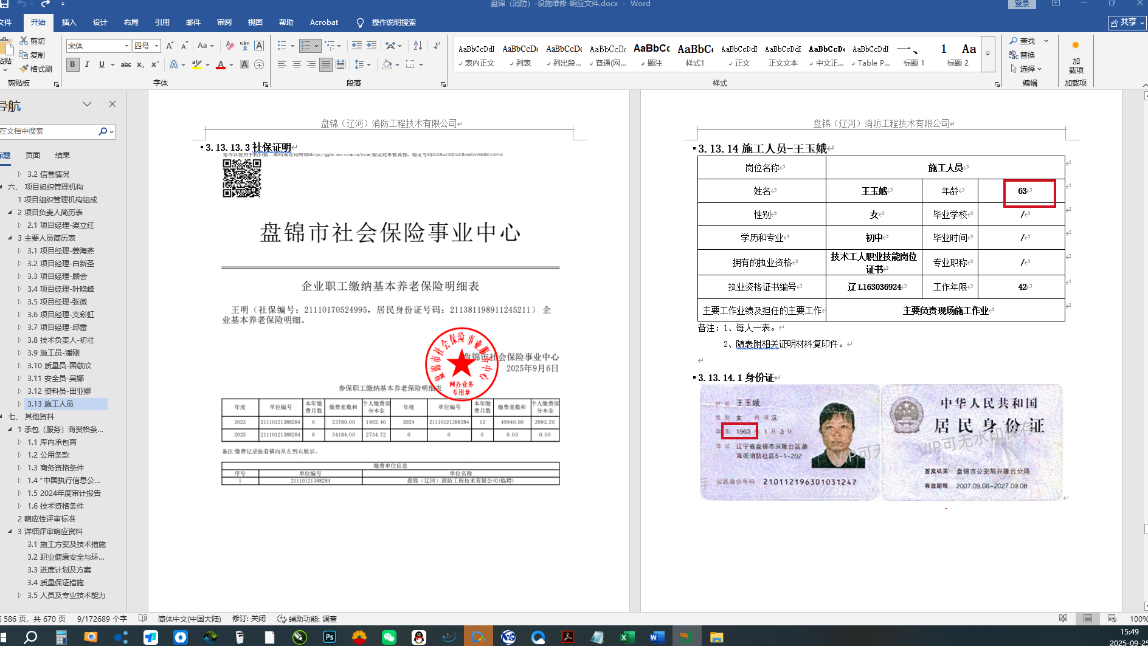Image resolution: width=1148 pixels, height=646 pixels.
Task: Open Replace (替换) dialog
Action: pos(1023,55)
